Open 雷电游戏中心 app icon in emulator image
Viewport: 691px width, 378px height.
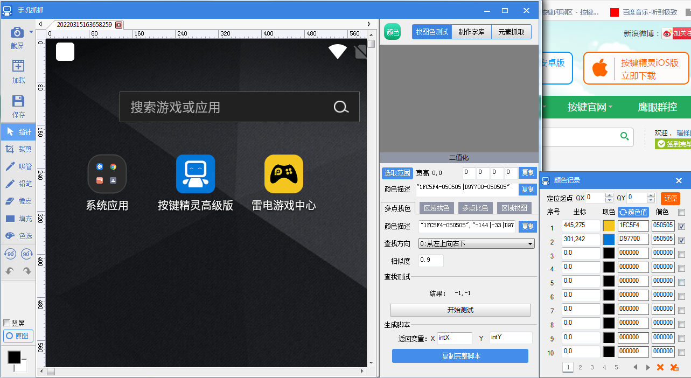click(x=284, y=174)
